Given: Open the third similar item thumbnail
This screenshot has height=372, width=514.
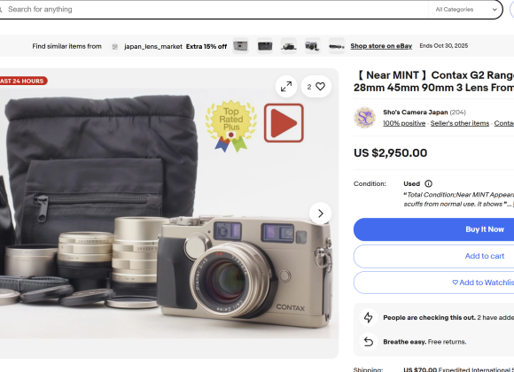Looking at the screenshot, I should click(289, 46).
